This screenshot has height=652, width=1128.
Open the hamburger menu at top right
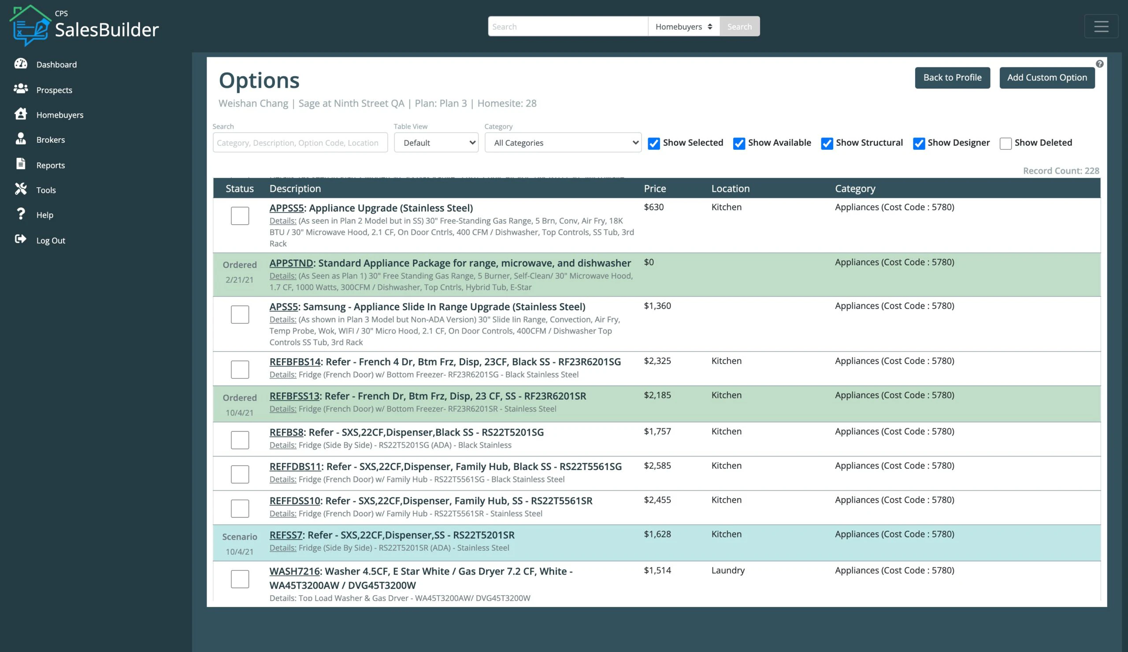pos(1101,26)
